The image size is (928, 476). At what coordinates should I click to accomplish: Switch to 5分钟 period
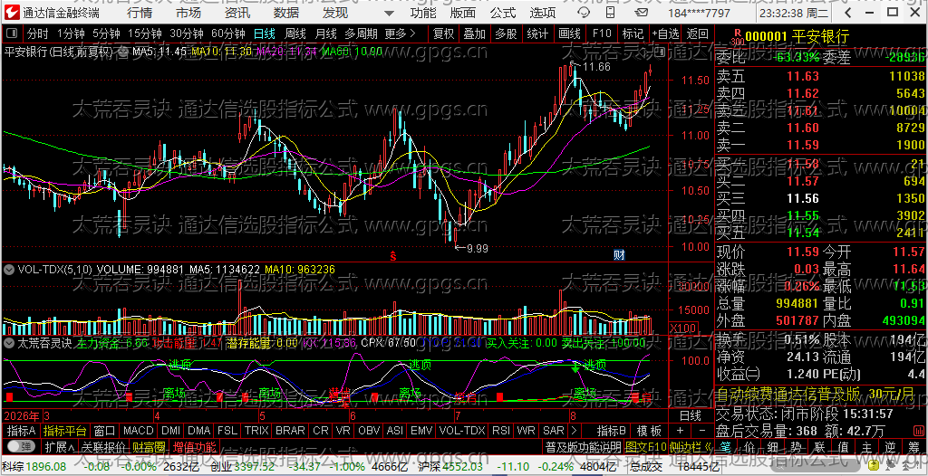click(x=106, y=33)
